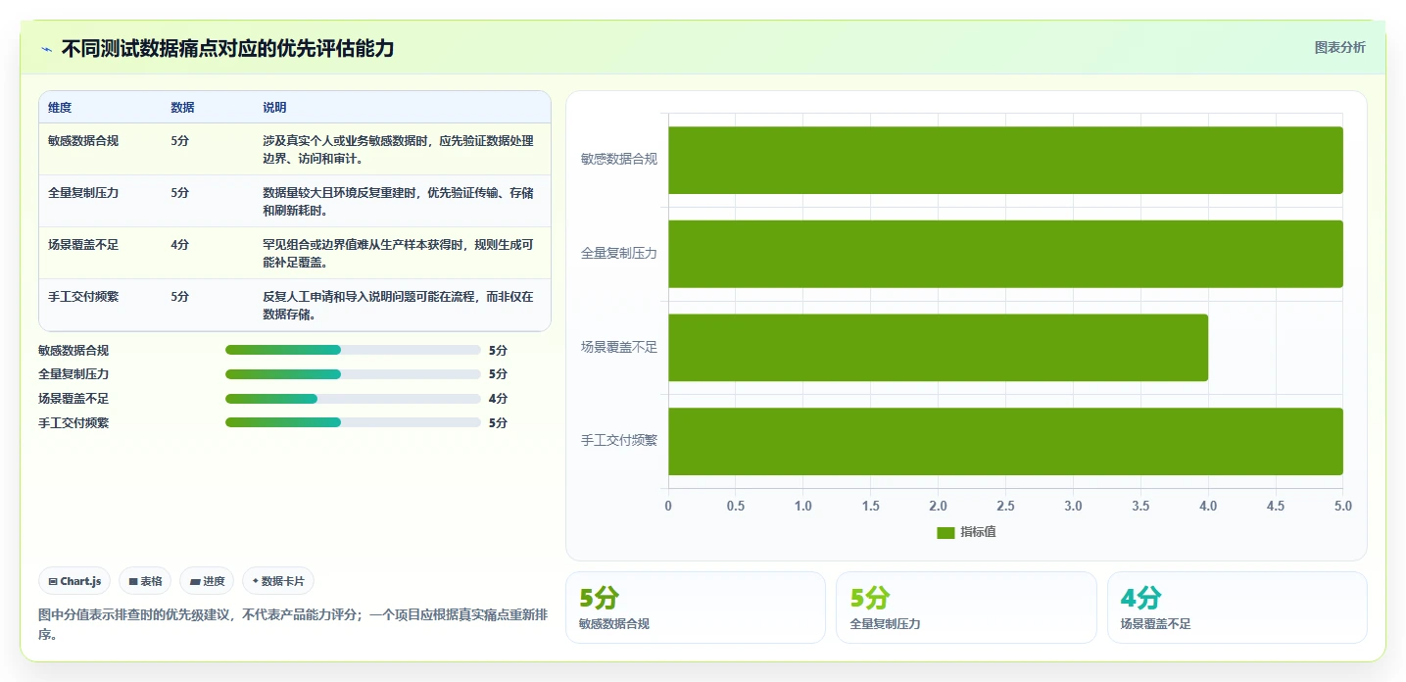Image resolution: width=1406 pixels, height=682 pixels.
Task: Toggle the 指标值 legend swatch
Action: point(945,532)
